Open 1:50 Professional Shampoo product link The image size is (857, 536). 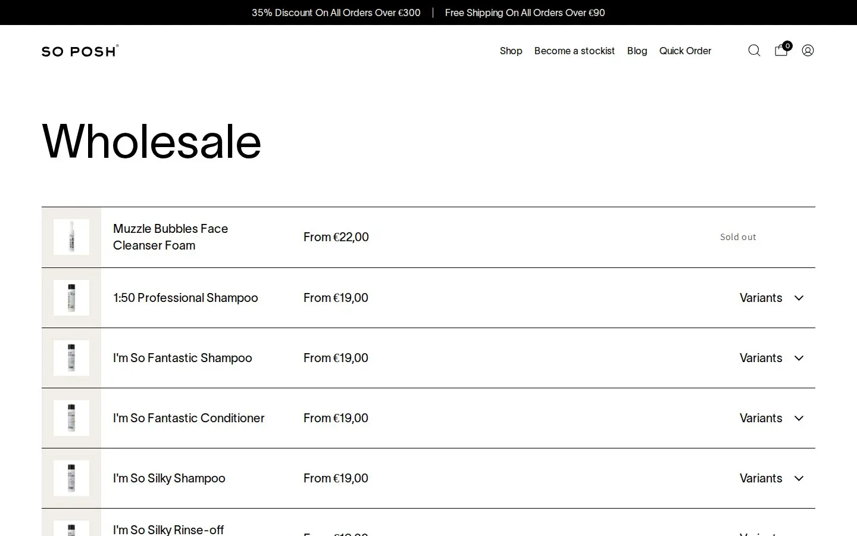186,298
